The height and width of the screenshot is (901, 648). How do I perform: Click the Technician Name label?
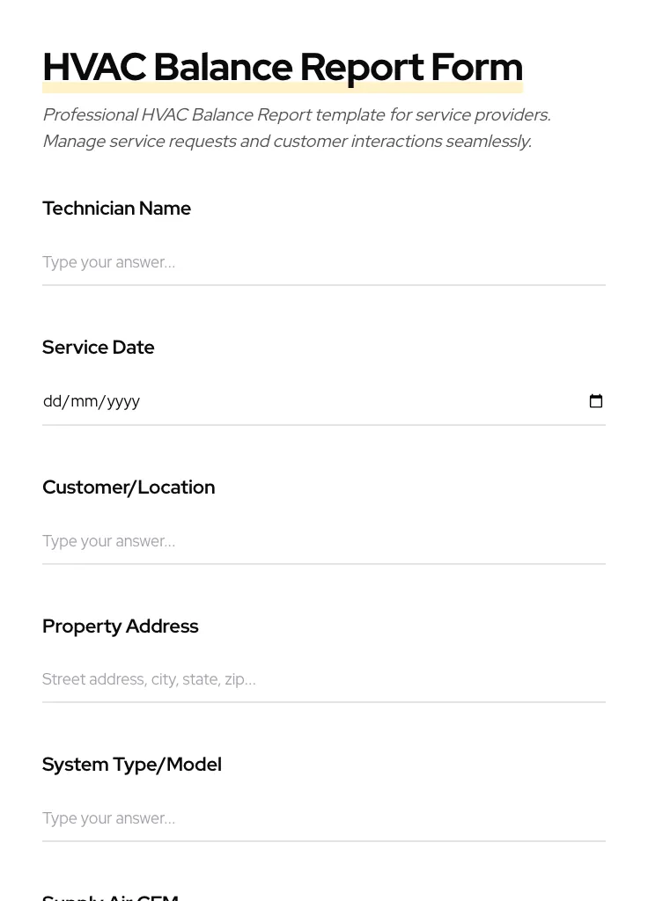coord(116,209)
